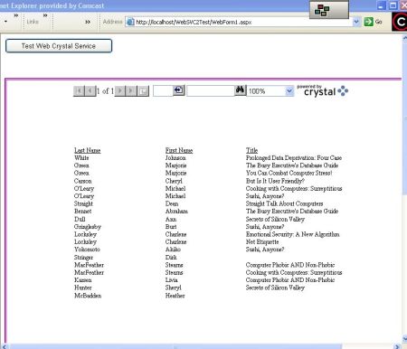The image size is (407, 349).
Task: Click last name Yokomoto
Action: [x=87, y=250]
